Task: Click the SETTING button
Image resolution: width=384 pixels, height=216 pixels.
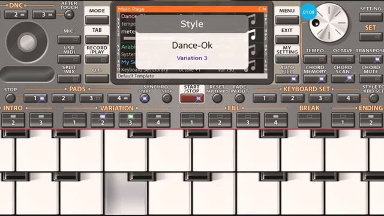Action: (x=371, y=17)
